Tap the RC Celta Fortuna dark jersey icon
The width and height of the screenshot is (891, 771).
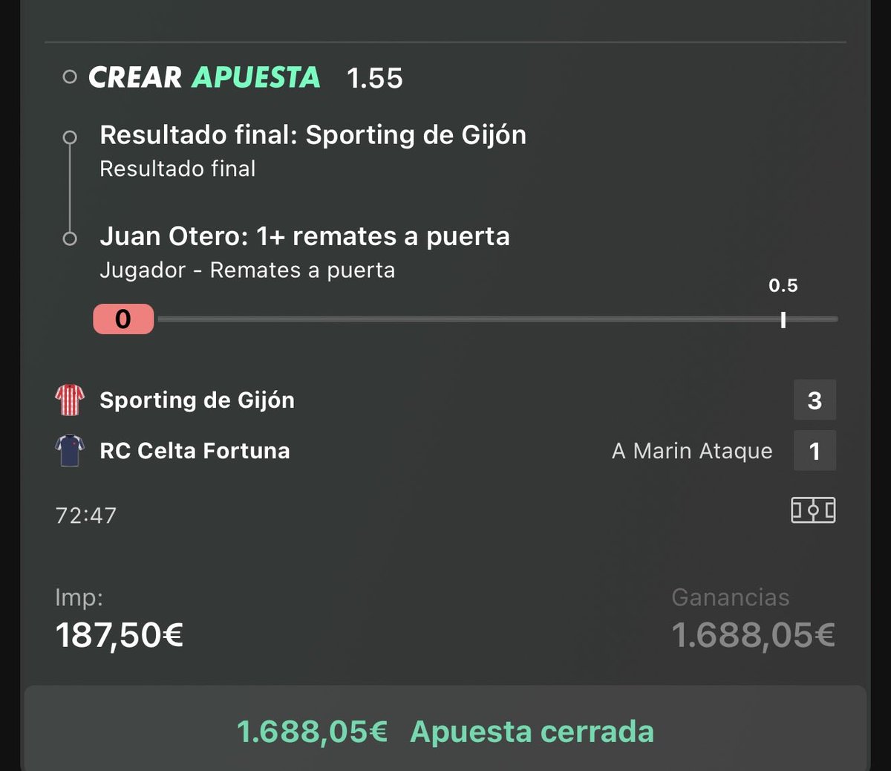click(x=70, y=450)
